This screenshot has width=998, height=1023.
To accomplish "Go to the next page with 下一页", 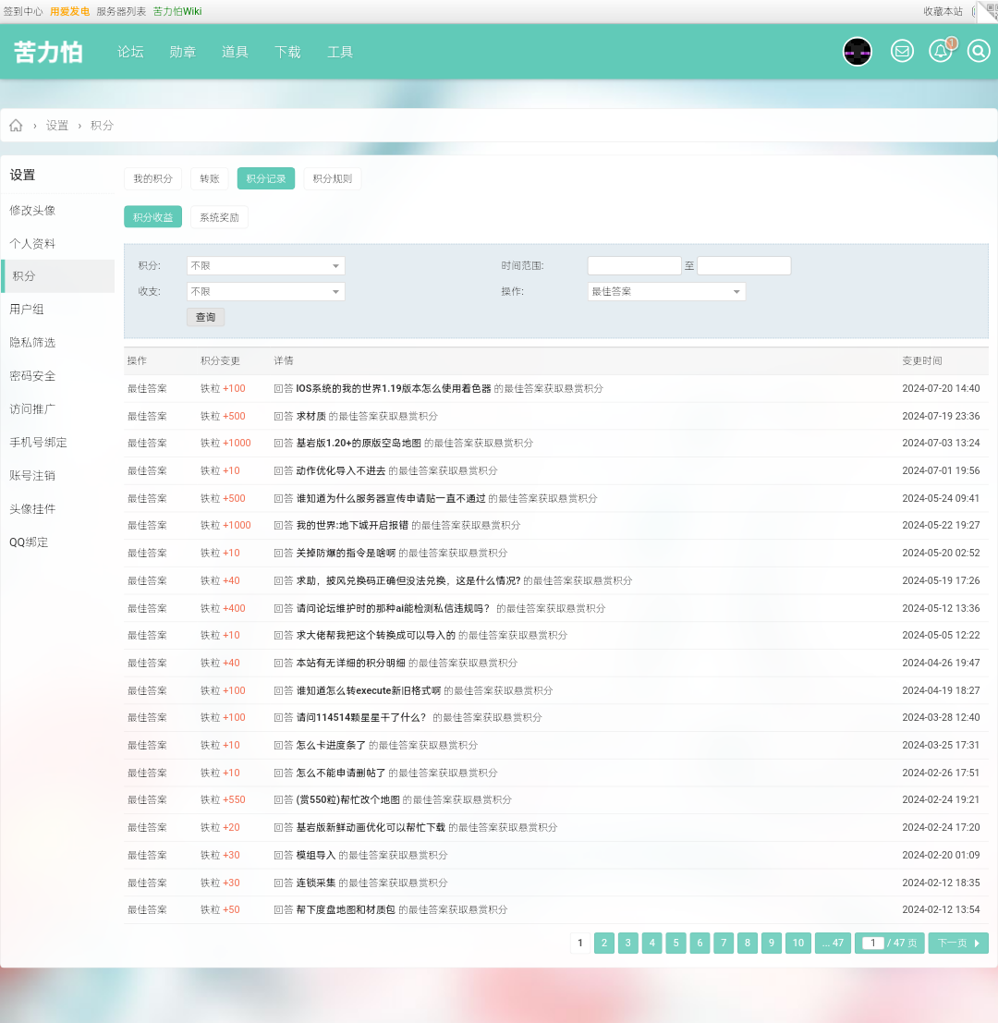I will [x=958, y=943].
